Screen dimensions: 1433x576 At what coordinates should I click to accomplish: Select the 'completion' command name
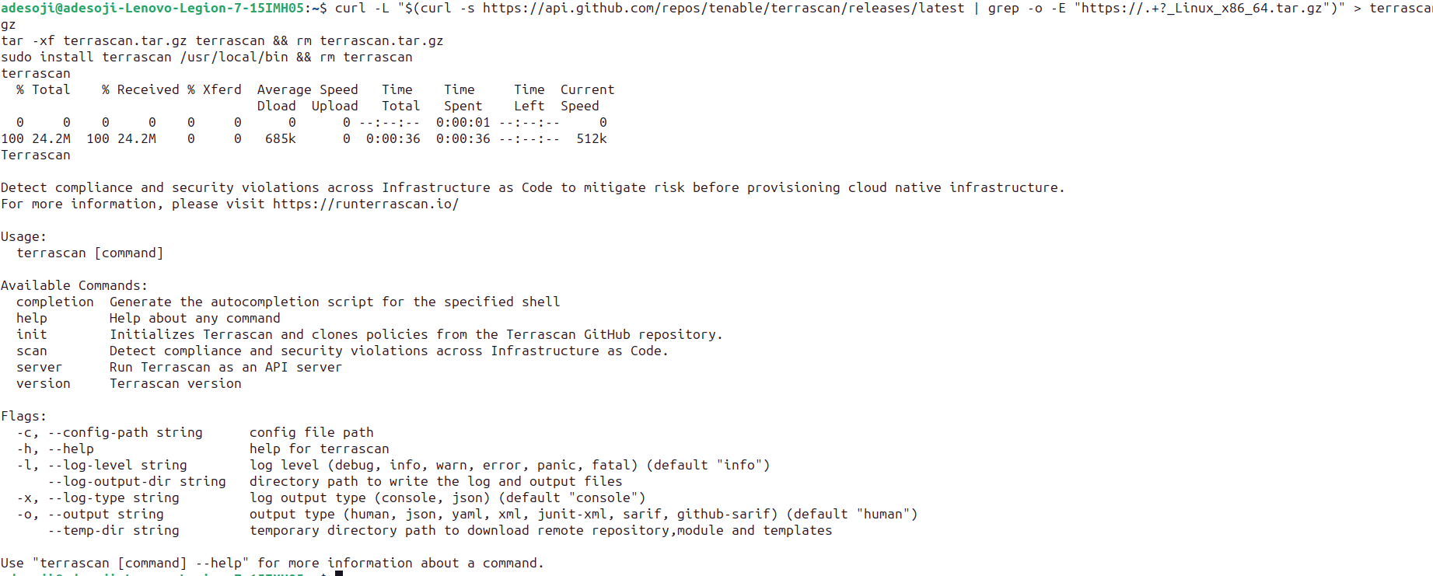pos(55,302)
